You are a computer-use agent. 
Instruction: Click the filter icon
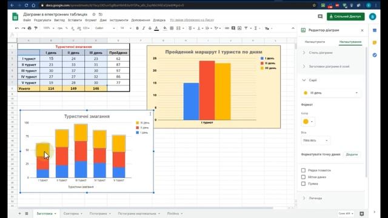tap(246, 28)
